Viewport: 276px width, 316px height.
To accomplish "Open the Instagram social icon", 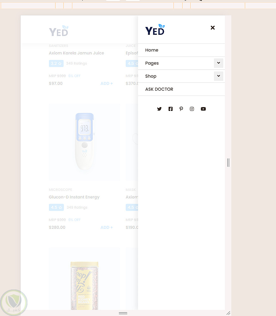I will (x=192, y=109).
